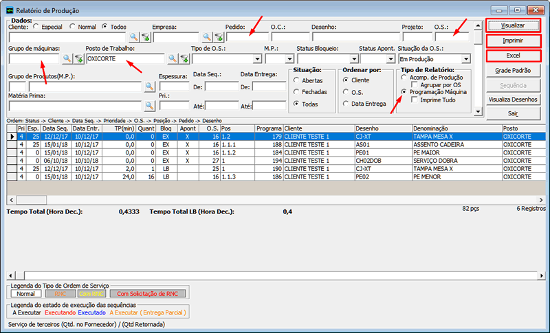Click the Sair button
This screenshot has height=333, width=550.
click(x=513, y=113)
